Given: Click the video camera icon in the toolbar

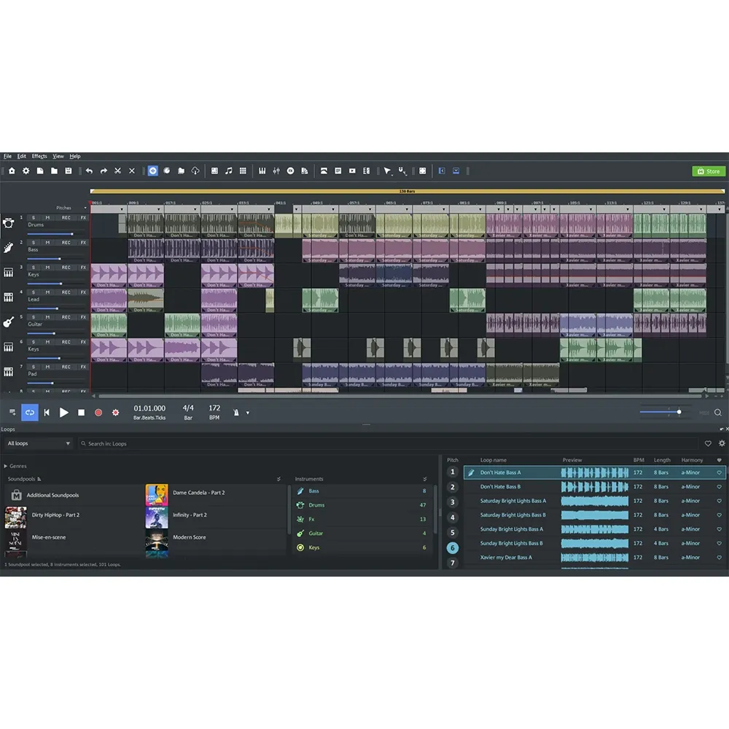Looking at the screenshot, I should point(352,171).
